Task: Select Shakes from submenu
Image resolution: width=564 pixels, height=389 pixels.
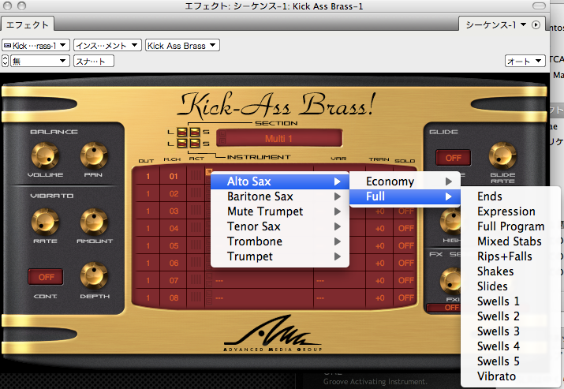Action: [x=511, y=271]
